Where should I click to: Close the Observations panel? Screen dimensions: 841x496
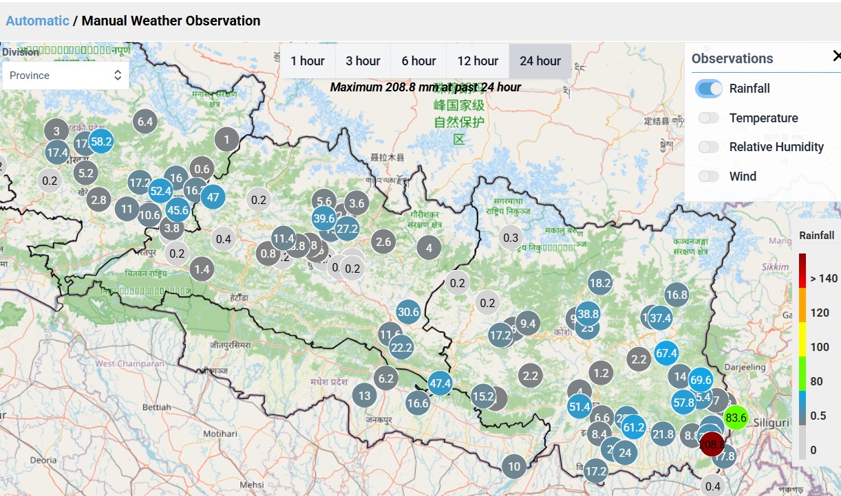836,56
